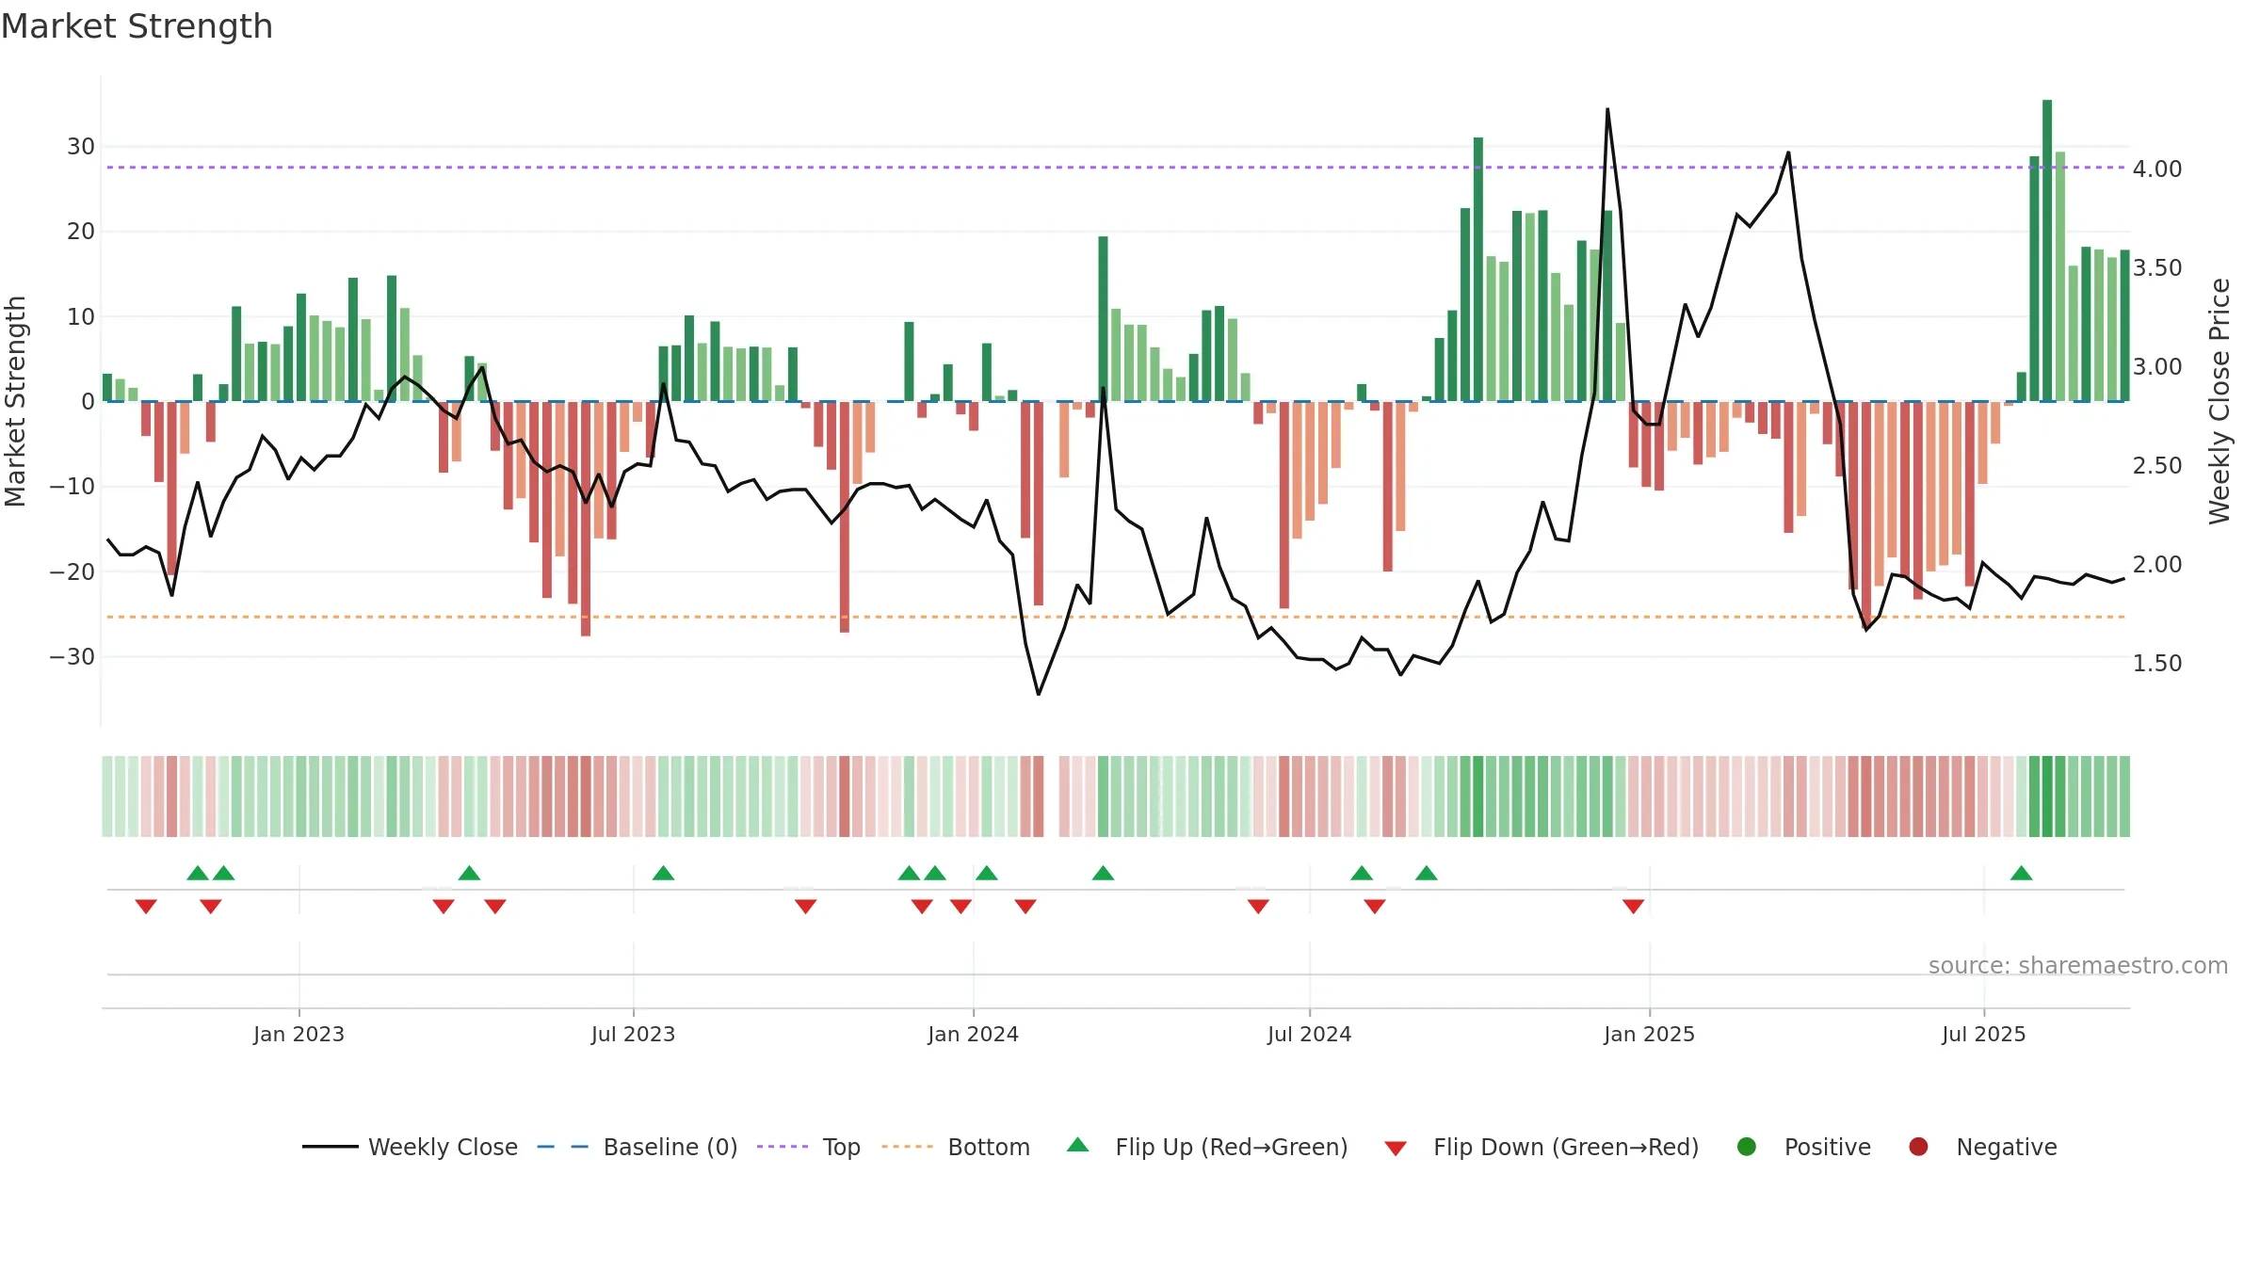Toggle the Weekly Close legend entry
Viewport: 2260px width, 1271px height.
click(411, 1147)
